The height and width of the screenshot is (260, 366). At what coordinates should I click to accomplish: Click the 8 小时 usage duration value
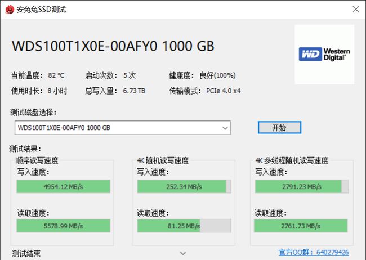click(x=57, y=91)
